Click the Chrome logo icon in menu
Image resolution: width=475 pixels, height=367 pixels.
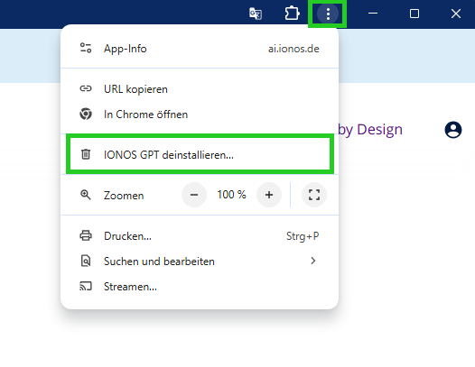(x=86, y=114)
